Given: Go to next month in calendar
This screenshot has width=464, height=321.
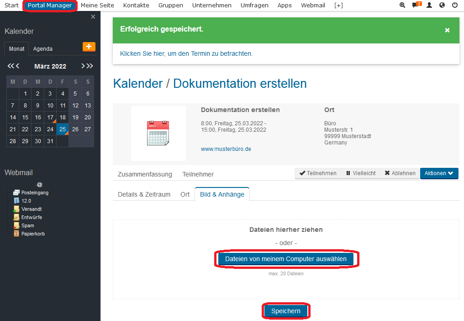Looking at the screenshot, I should pyautogui.click(x=83, y=66).
